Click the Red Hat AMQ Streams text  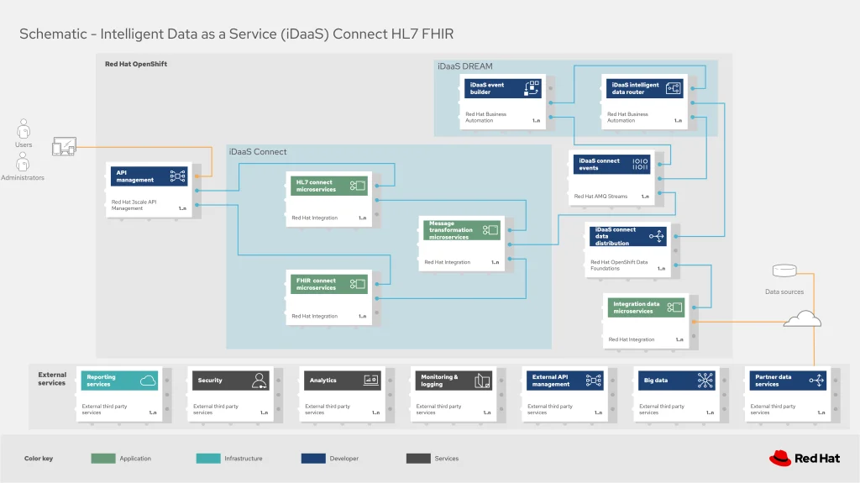coord(600,196)
